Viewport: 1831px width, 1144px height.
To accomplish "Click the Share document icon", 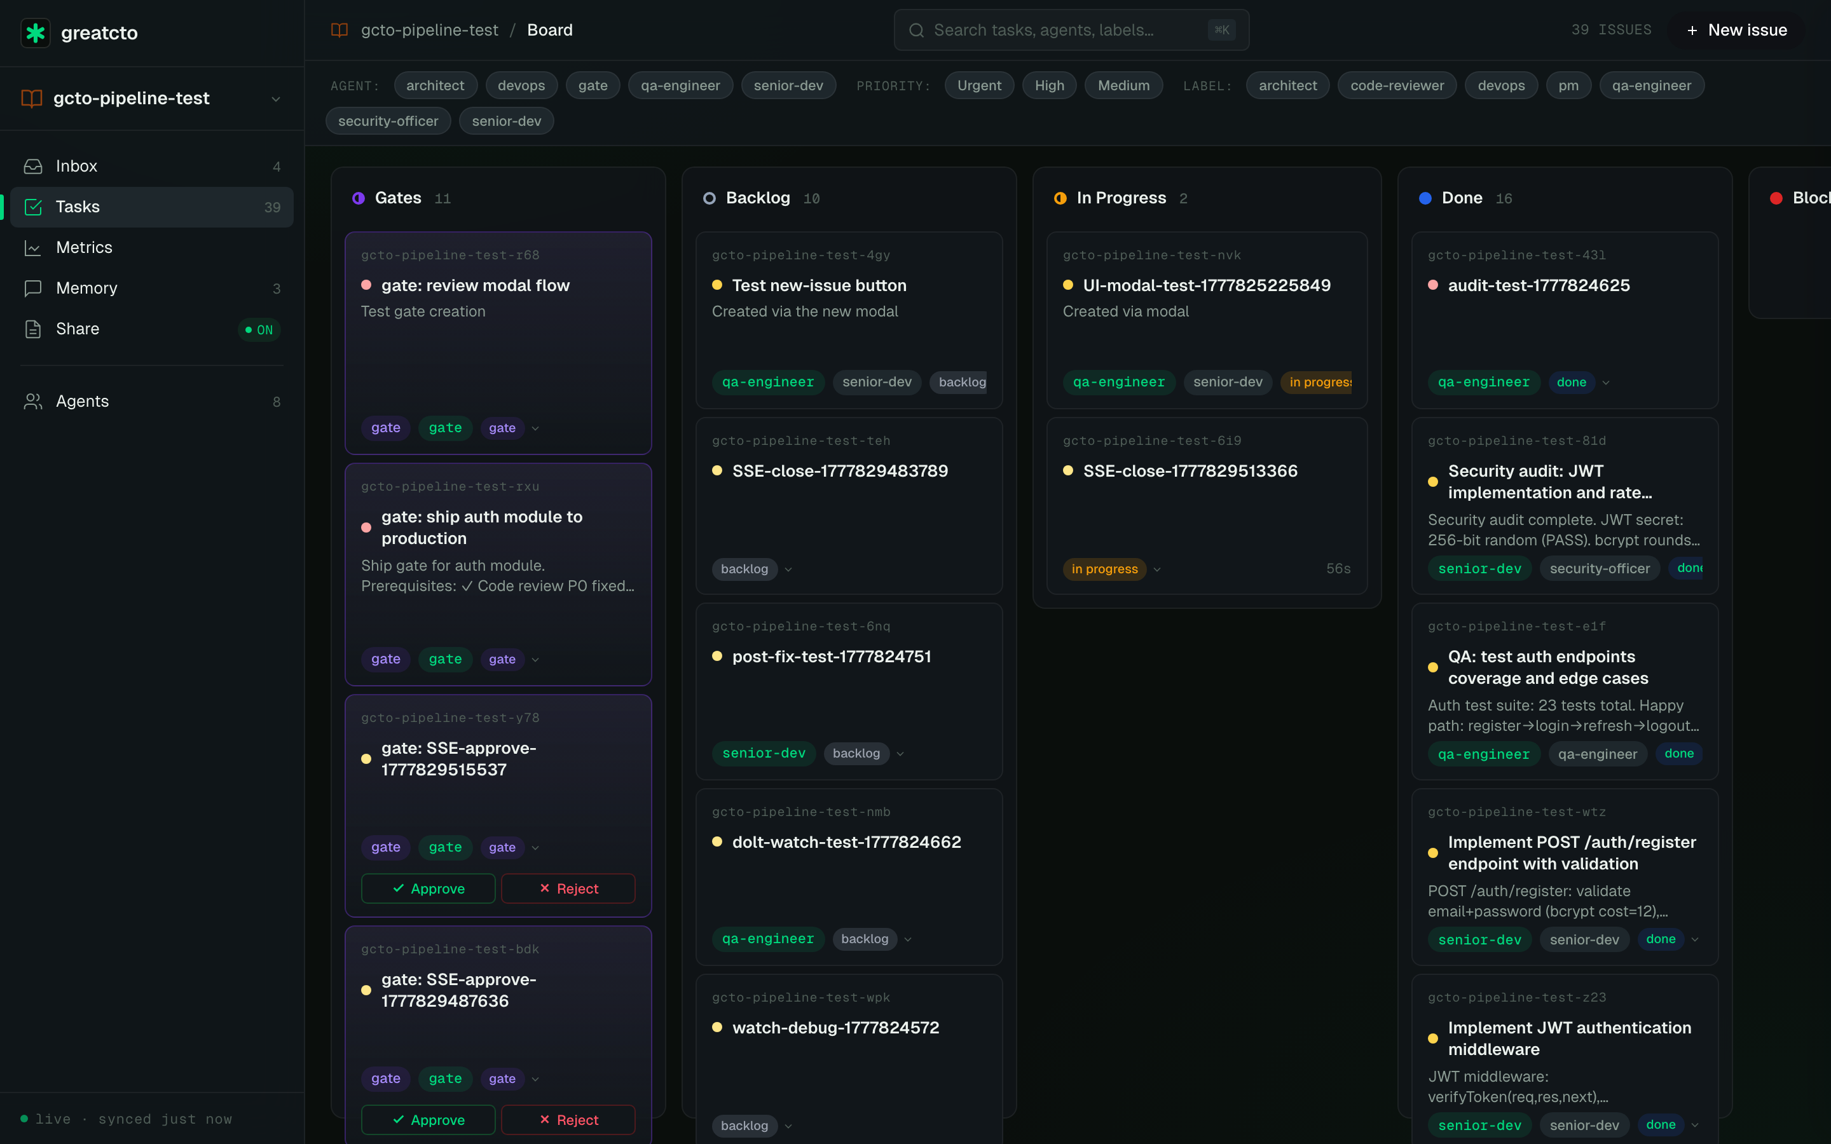I will pos(33,329).
